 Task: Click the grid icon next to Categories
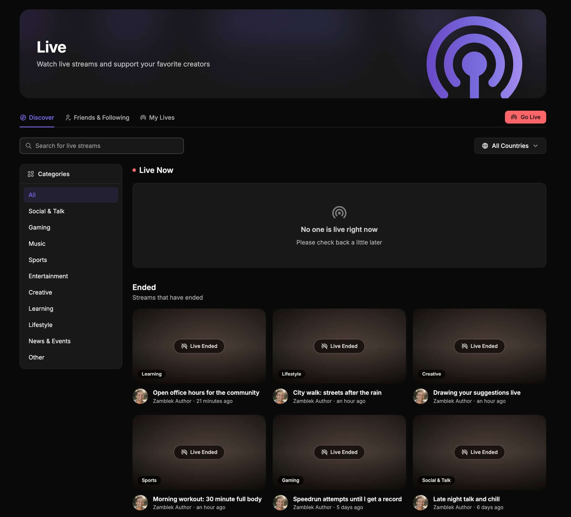click(x=31, y=174)
